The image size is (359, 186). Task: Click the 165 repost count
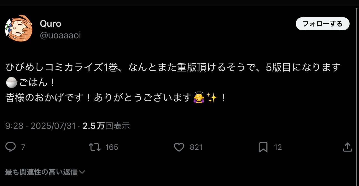pyautogui.click(x=112, y=147)
